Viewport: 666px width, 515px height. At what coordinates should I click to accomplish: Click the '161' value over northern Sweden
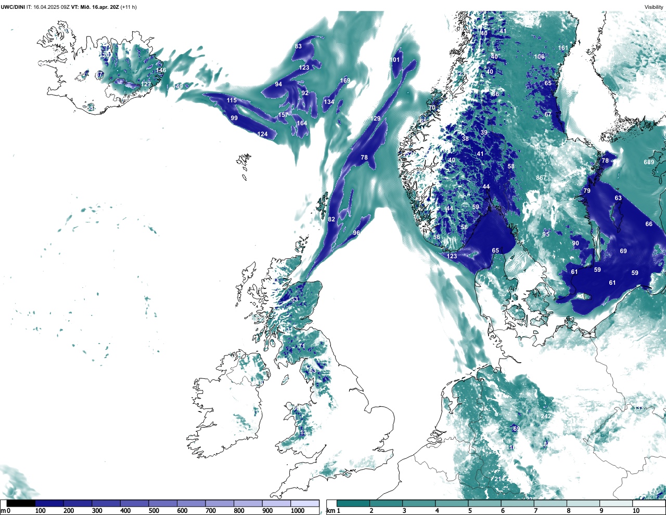coord(563,48)
